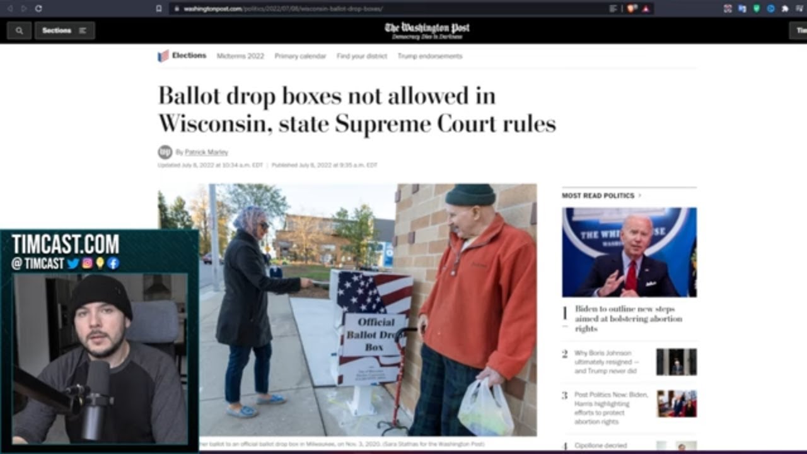The width and height of the screenshot is (807, 454).
Task: Click the ballot drop box article photo
Action: point(347,310)
